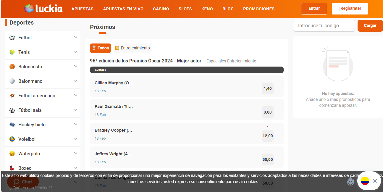Expand the Fútbol category chevron
Image resolution: width=383 pixels, height=192 pixels.
pos(76,37)
